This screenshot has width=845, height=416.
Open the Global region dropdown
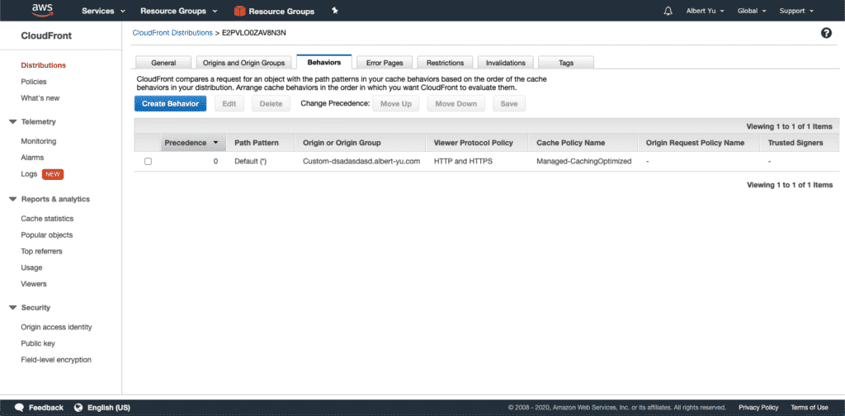(752, 11)
